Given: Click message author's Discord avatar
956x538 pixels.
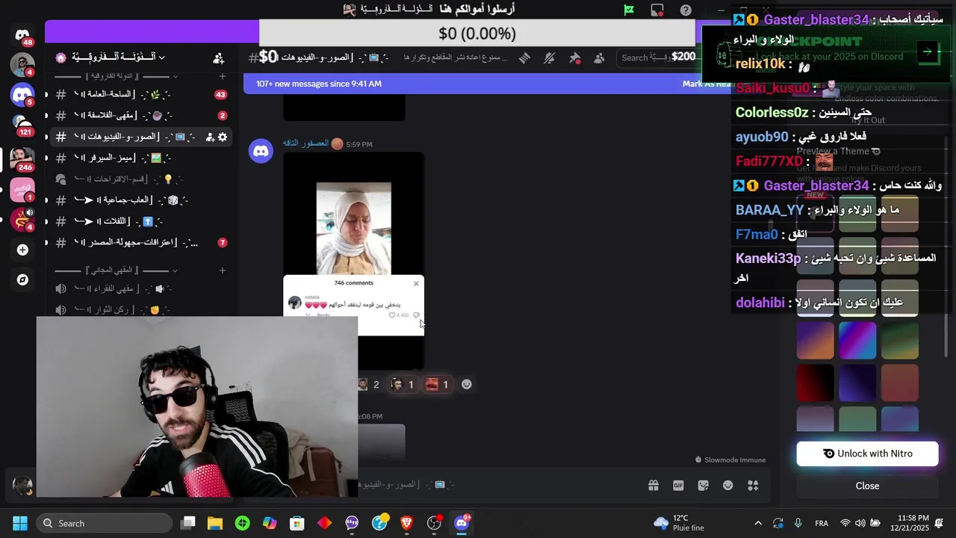Looking at the screenshot, I should pyautogui.click(x=261, y=151).
